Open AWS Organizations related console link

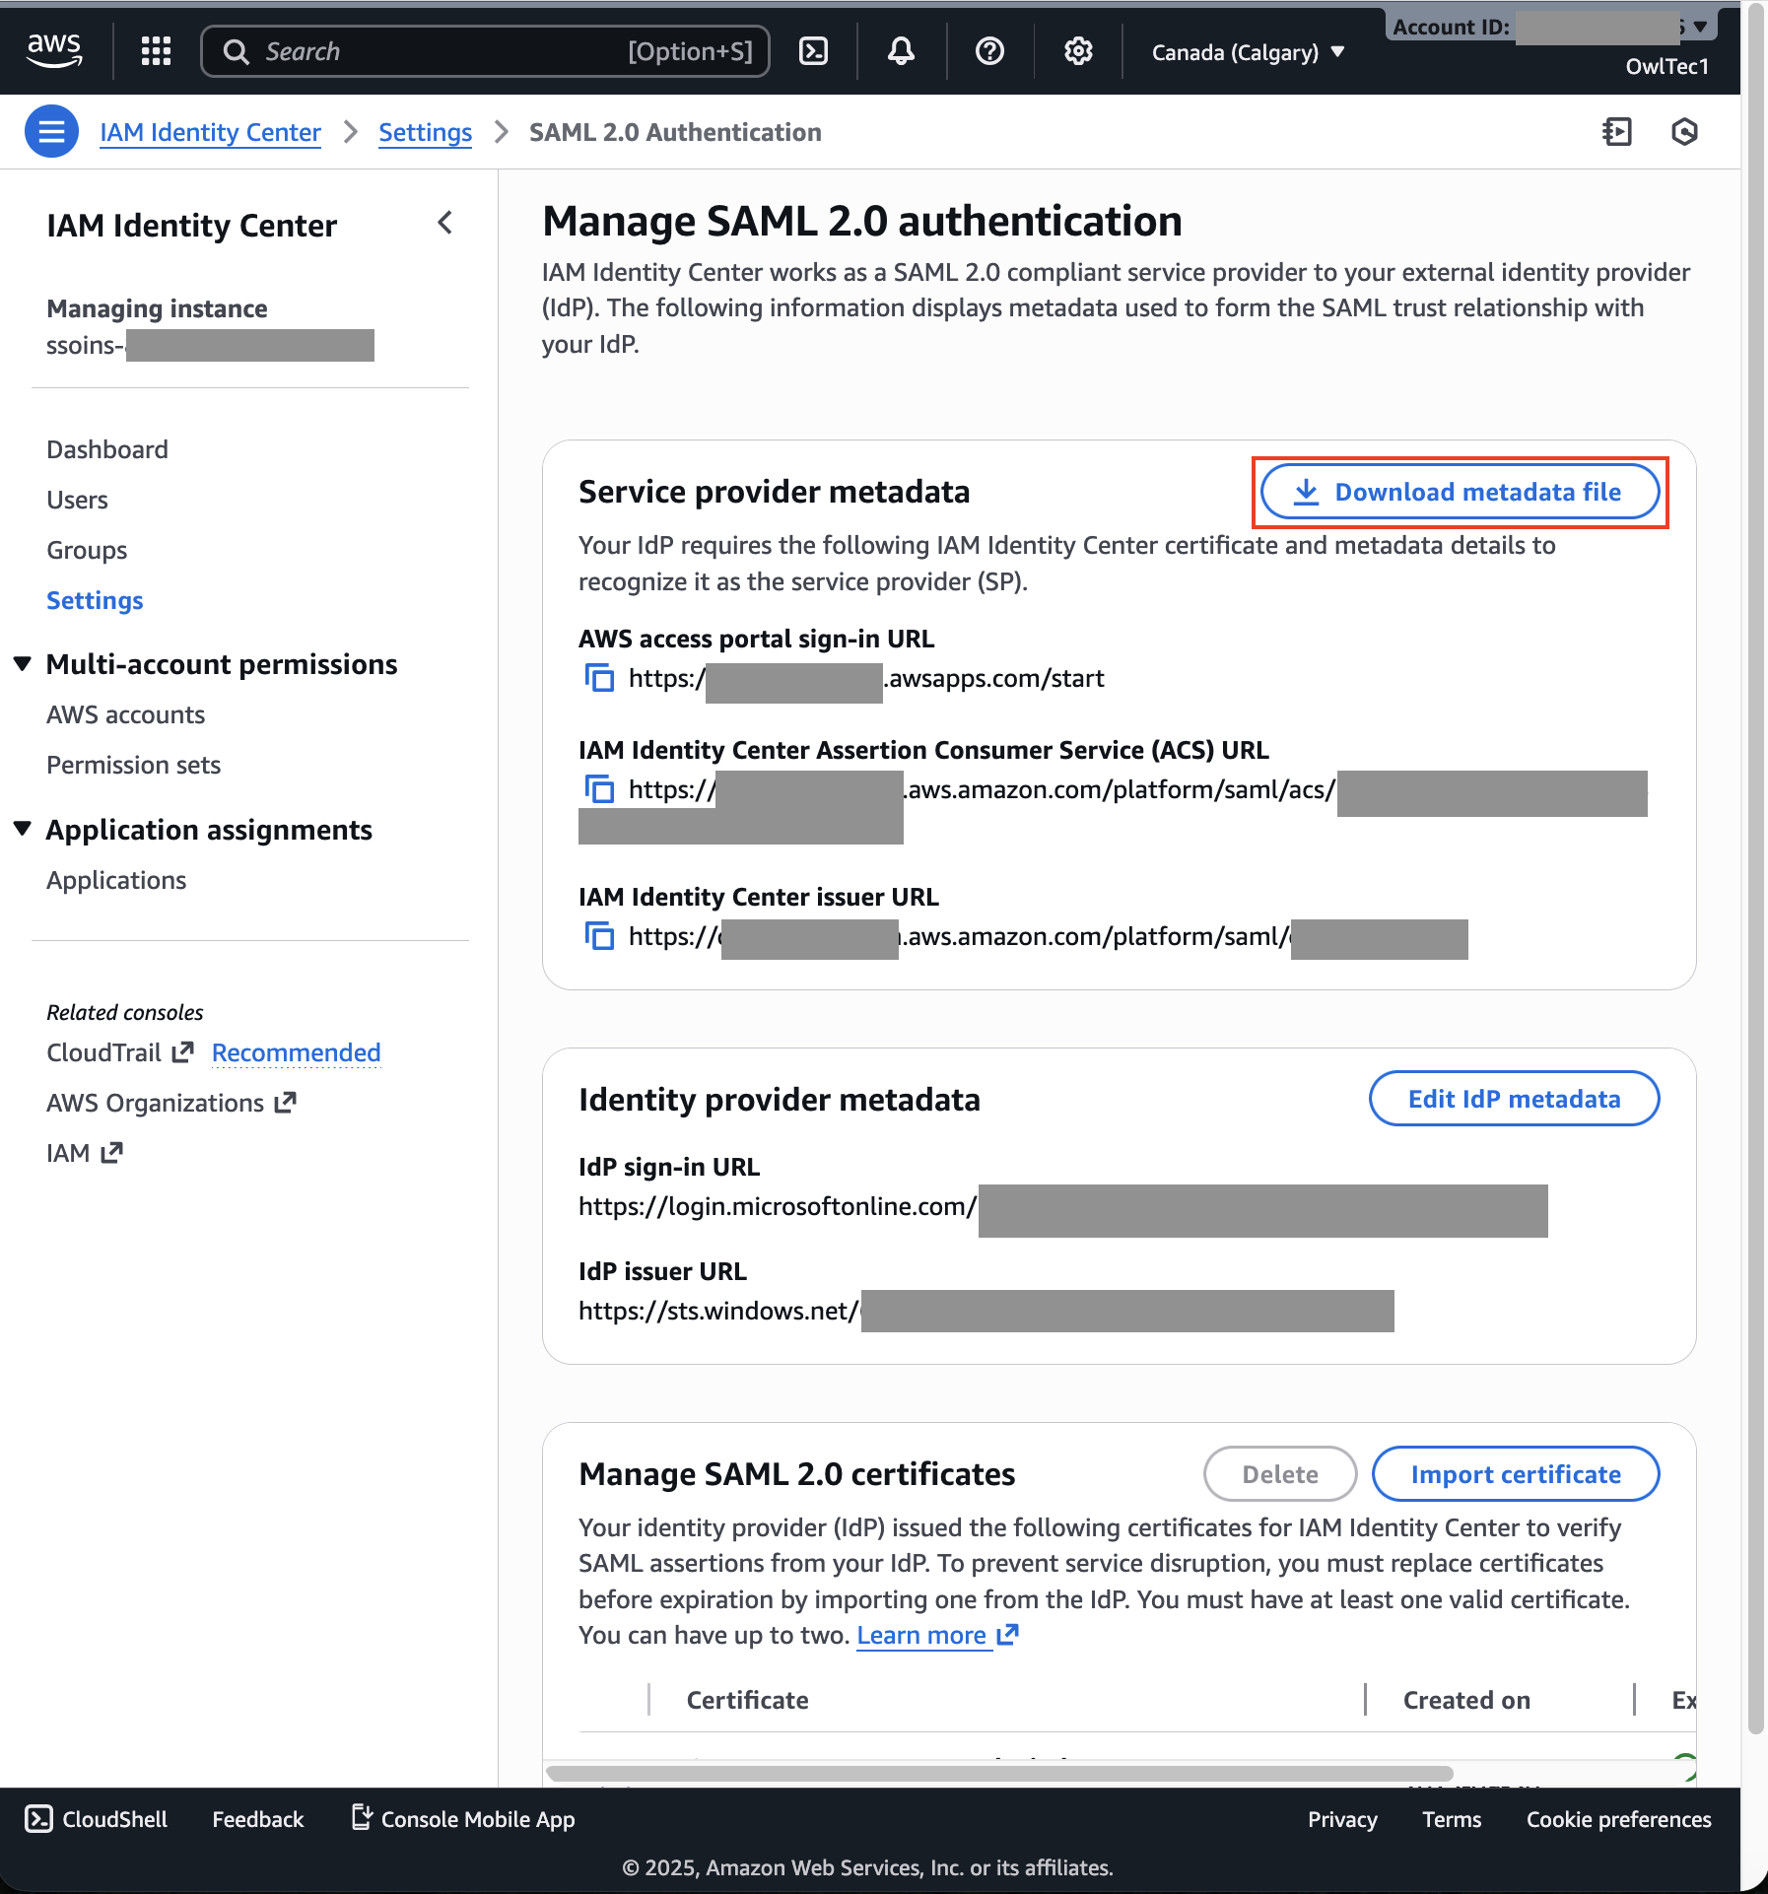[171, 1103]
